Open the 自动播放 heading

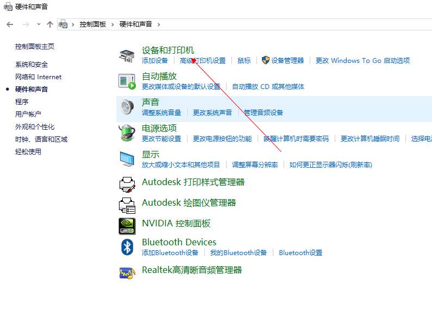pos(159,77)
